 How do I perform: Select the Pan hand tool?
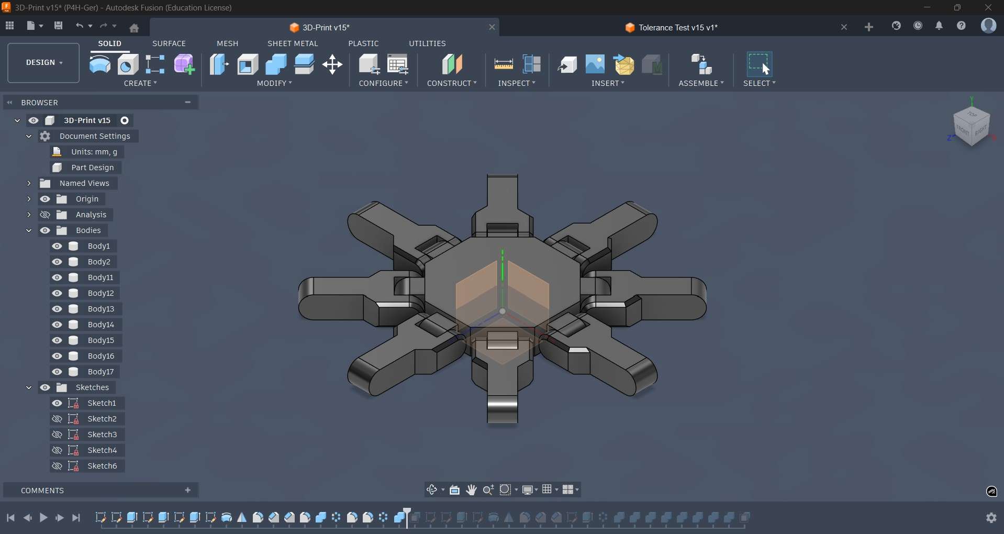(472, 490)
